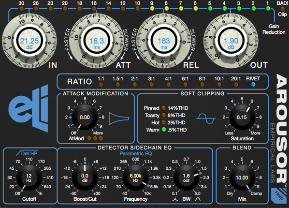The width and height of the screenshot is (289, 208).
Task: Click the Cutoff knob showing 12 Hz
Action: click(x=29, y=178)
